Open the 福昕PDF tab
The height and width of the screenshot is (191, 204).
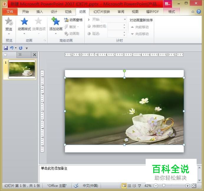(152, 12)
